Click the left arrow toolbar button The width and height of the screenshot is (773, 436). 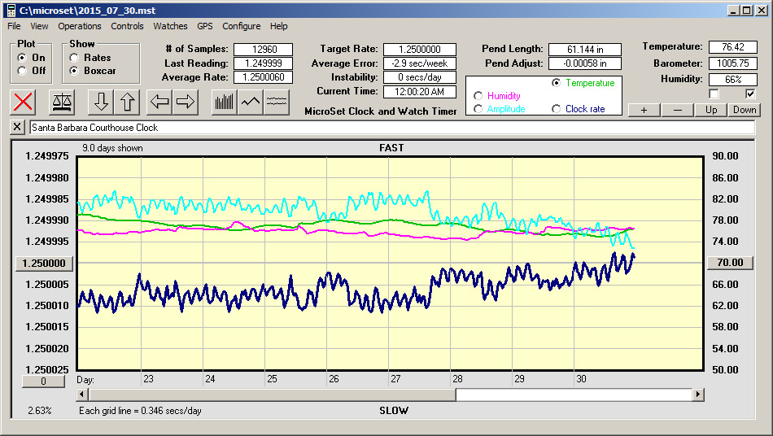click(159, 102)
